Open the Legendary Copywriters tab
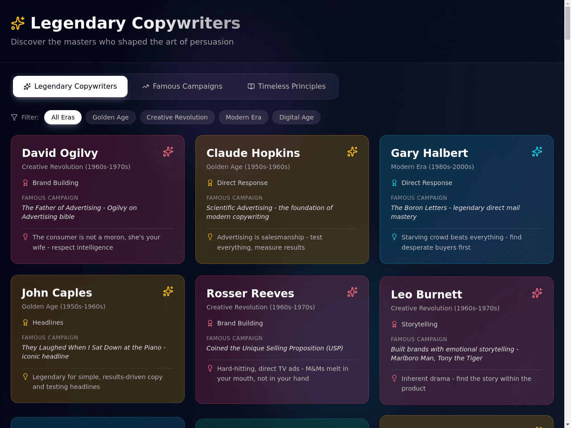 coord(70,86)
